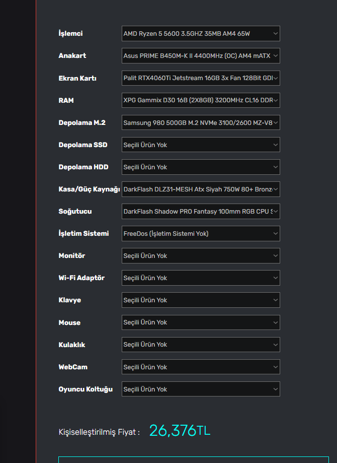Click the Oyuncu Koltuğu chair dropdown
The width and height of the screenshot is (337, 463).
(201, 389)
